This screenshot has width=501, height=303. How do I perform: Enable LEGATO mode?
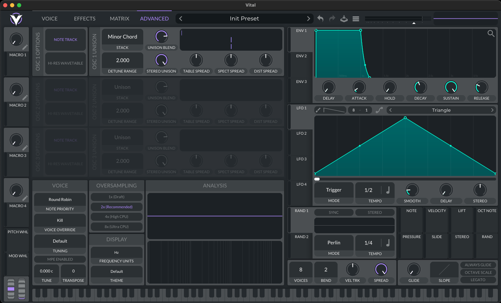[478, 280]
